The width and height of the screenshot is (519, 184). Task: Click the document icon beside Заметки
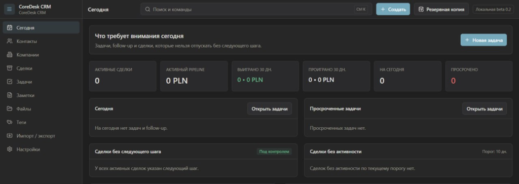pyautogui.click(x=10, y=95)
